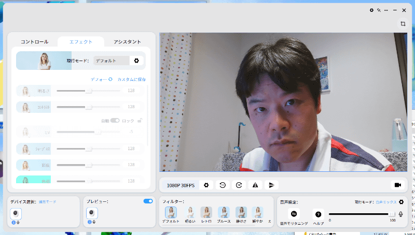Click the pin window icon in title bar
This screenshot has width=415, height=235.
(379, 10)
